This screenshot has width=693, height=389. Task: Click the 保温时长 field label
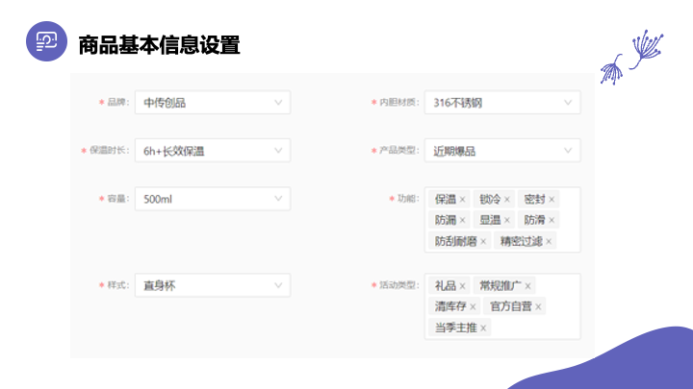coord(109,151)
